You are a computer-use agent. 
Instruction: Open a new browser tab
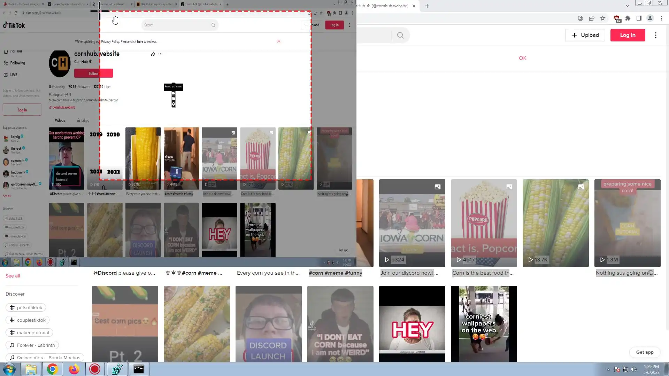click(x=427, y=6)
